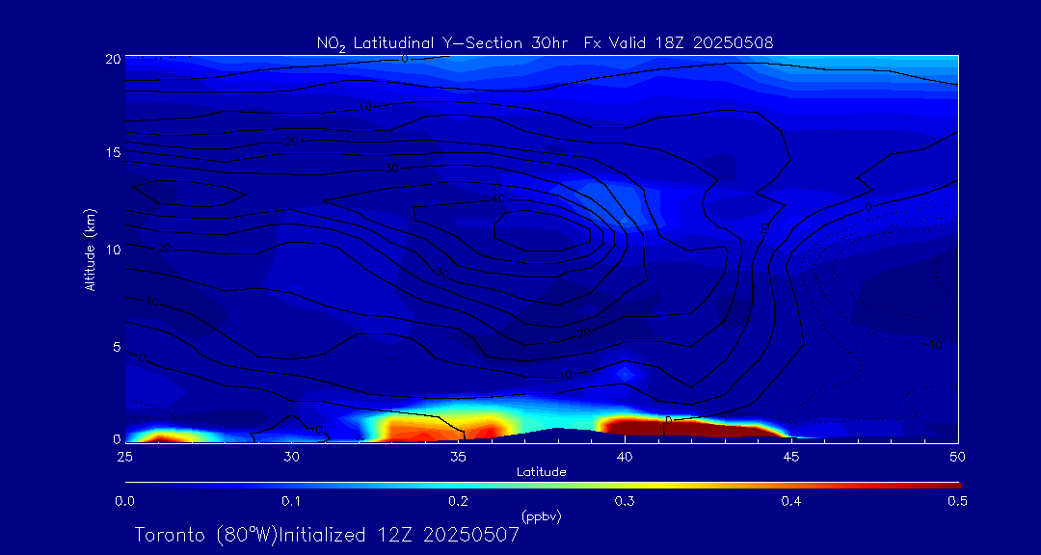Screen dimensions: 1041x555
Task: Click the 0.5 label at the colorbar's right end
Action: click(958, 501)
